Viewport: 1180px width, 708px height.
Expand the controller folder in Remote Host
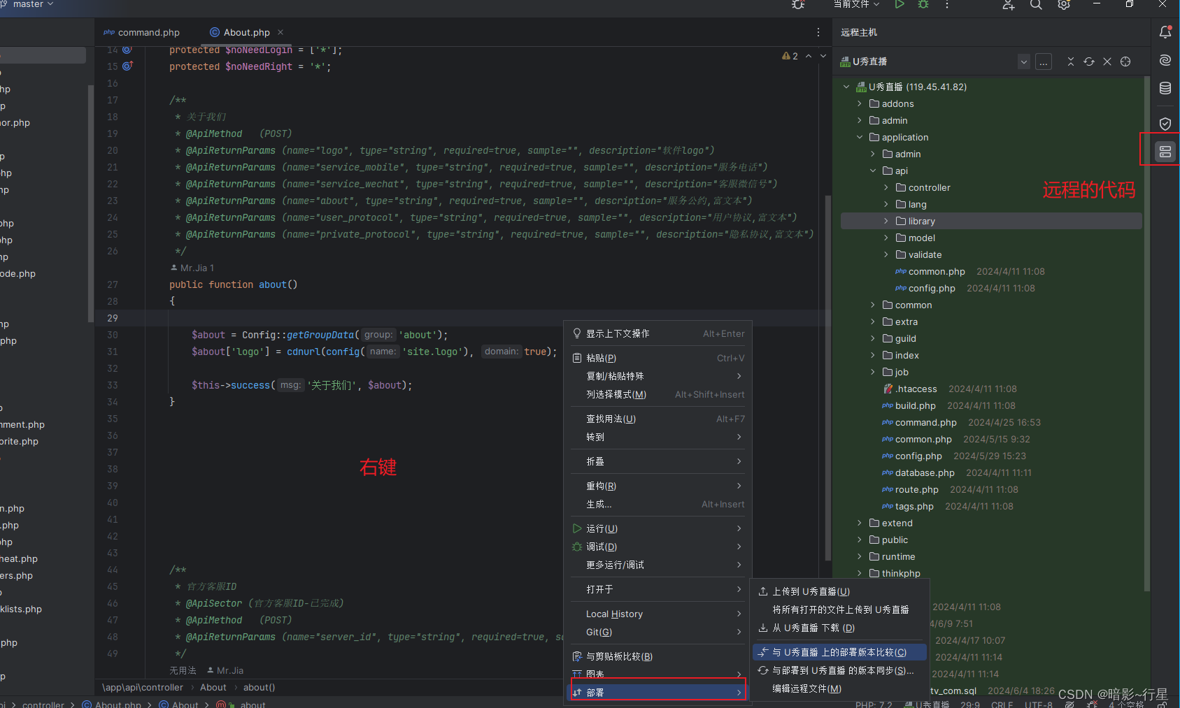pos(886,187)
